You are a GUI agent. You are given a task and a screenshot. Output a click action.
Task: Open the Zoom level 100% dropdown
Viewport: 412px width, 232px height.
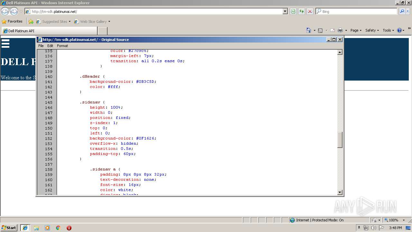click(404, 220)
